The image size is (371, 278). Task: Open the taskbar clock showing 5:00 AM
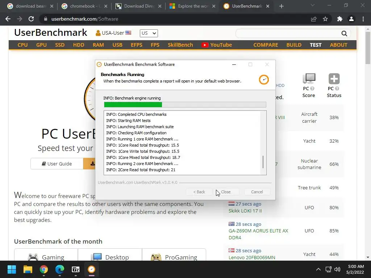(x=355, y=269)
